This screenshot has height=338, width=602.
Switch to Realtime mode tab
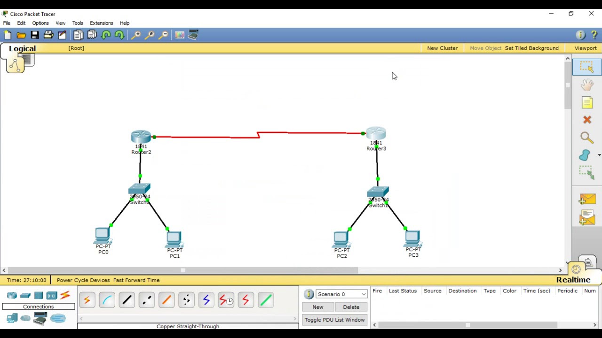click(x=573, y=280)
